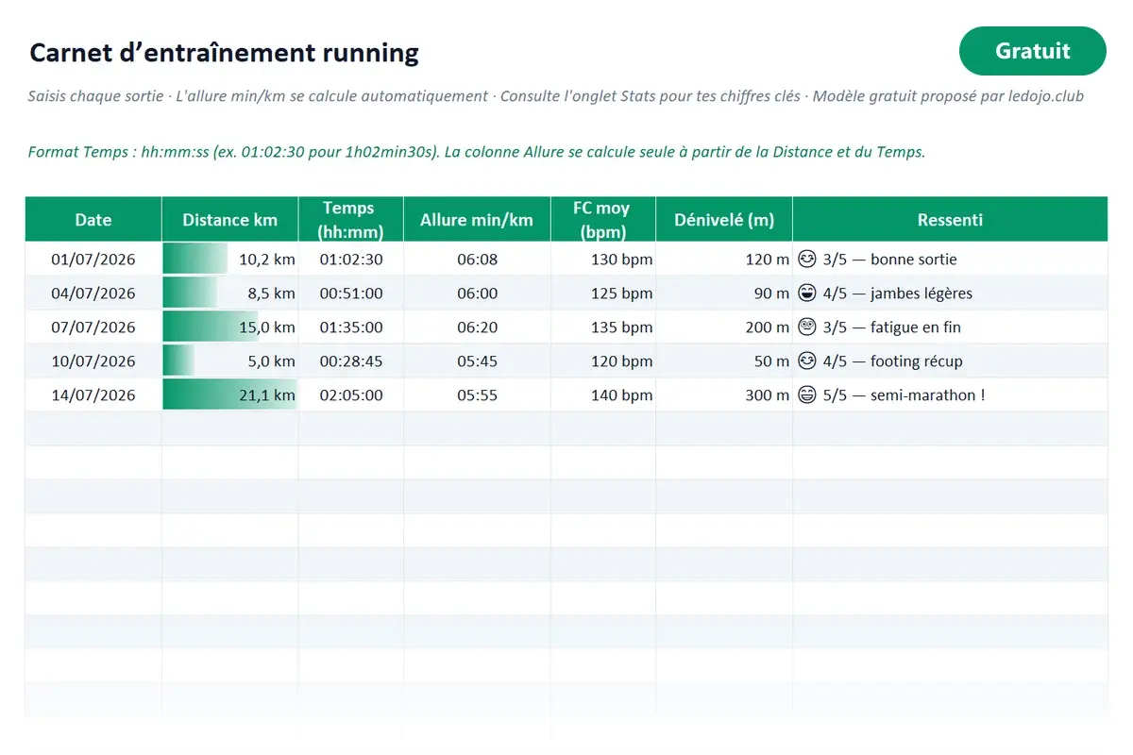Click the time cell 02:05:00

(x=351, y=395)
